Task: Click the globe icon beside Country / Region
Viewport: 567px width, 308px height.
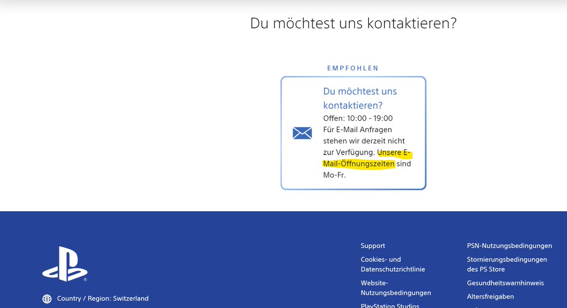Action: 47,299
